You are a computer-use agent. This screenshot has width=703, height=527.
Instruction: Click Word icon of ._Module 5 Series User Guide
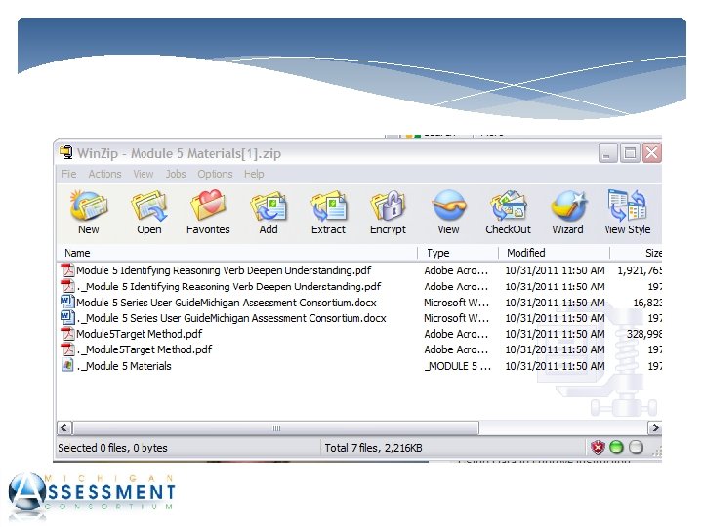coord(67,318)
